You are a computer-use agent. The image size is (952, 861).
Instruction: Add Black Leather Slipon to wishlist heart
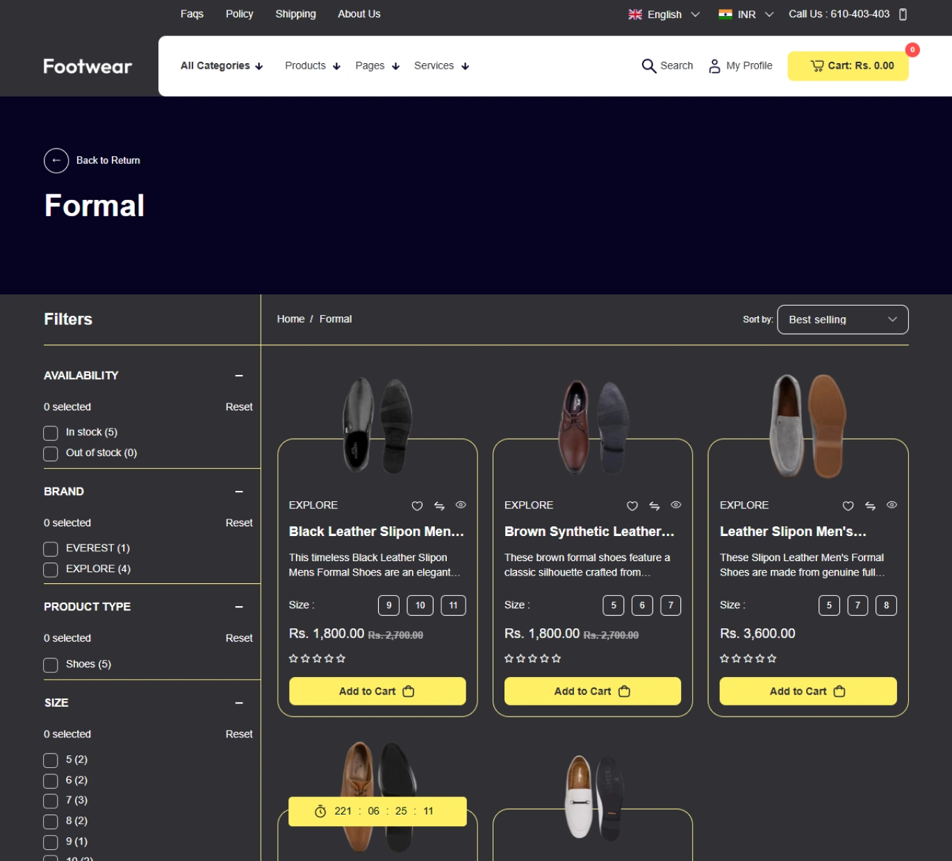click(x=417, y=506)
